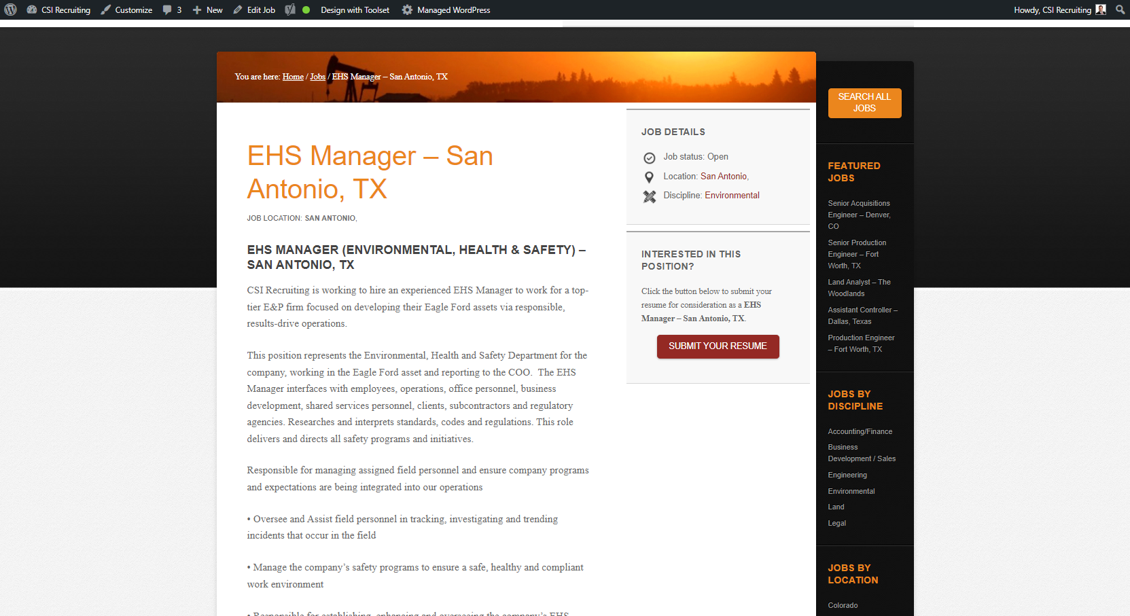Image resolution: width=1130 pixels, height=616 pixels.
Task: Click the Managed WordPress gear icon
Action: click(407, 10)
